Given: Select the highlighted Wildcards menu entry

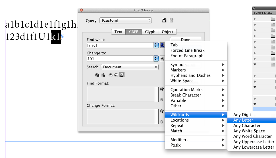Looking at the screenshot, I should pos(196,115).
